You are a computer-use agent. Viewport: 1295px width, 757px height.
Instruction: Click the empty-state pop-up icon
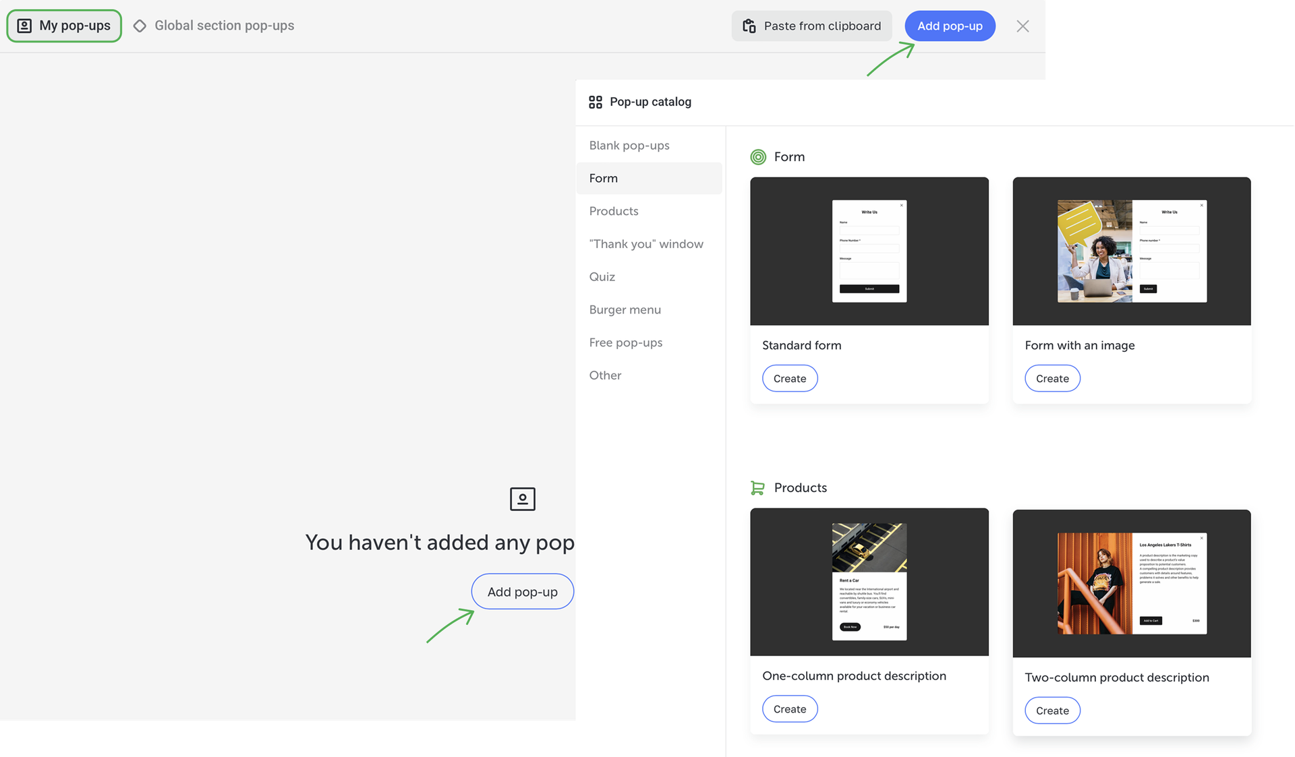(x=522, y=499)
